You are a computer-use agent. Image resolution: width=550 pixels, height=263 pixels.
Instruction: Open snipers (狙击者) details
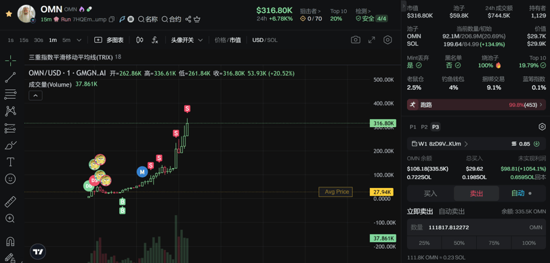[310, 11]
